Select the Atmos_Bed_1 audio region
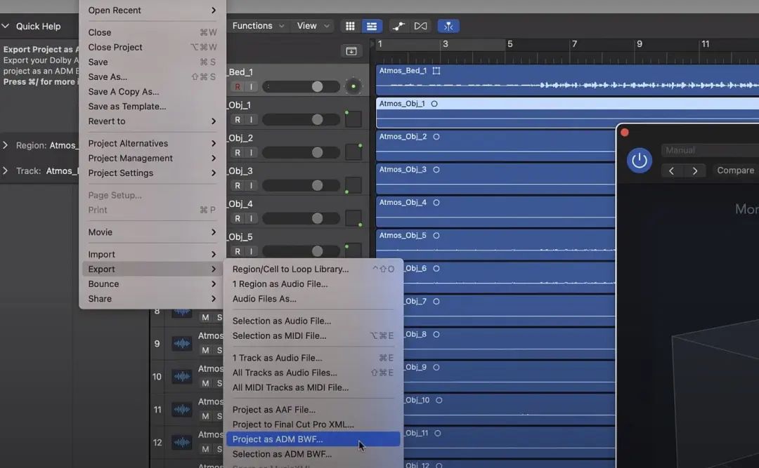 [567, 80]
